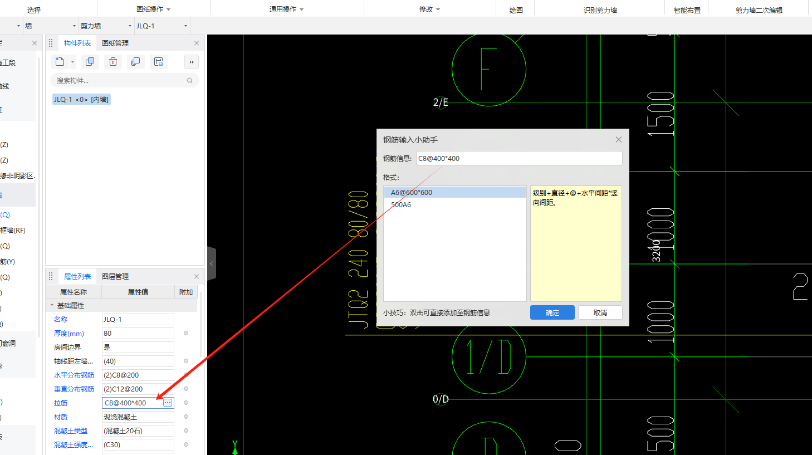Click the property list panel grip handle
Image resolution: width=812 pixels, height=455 pixels.
point(51,277)
